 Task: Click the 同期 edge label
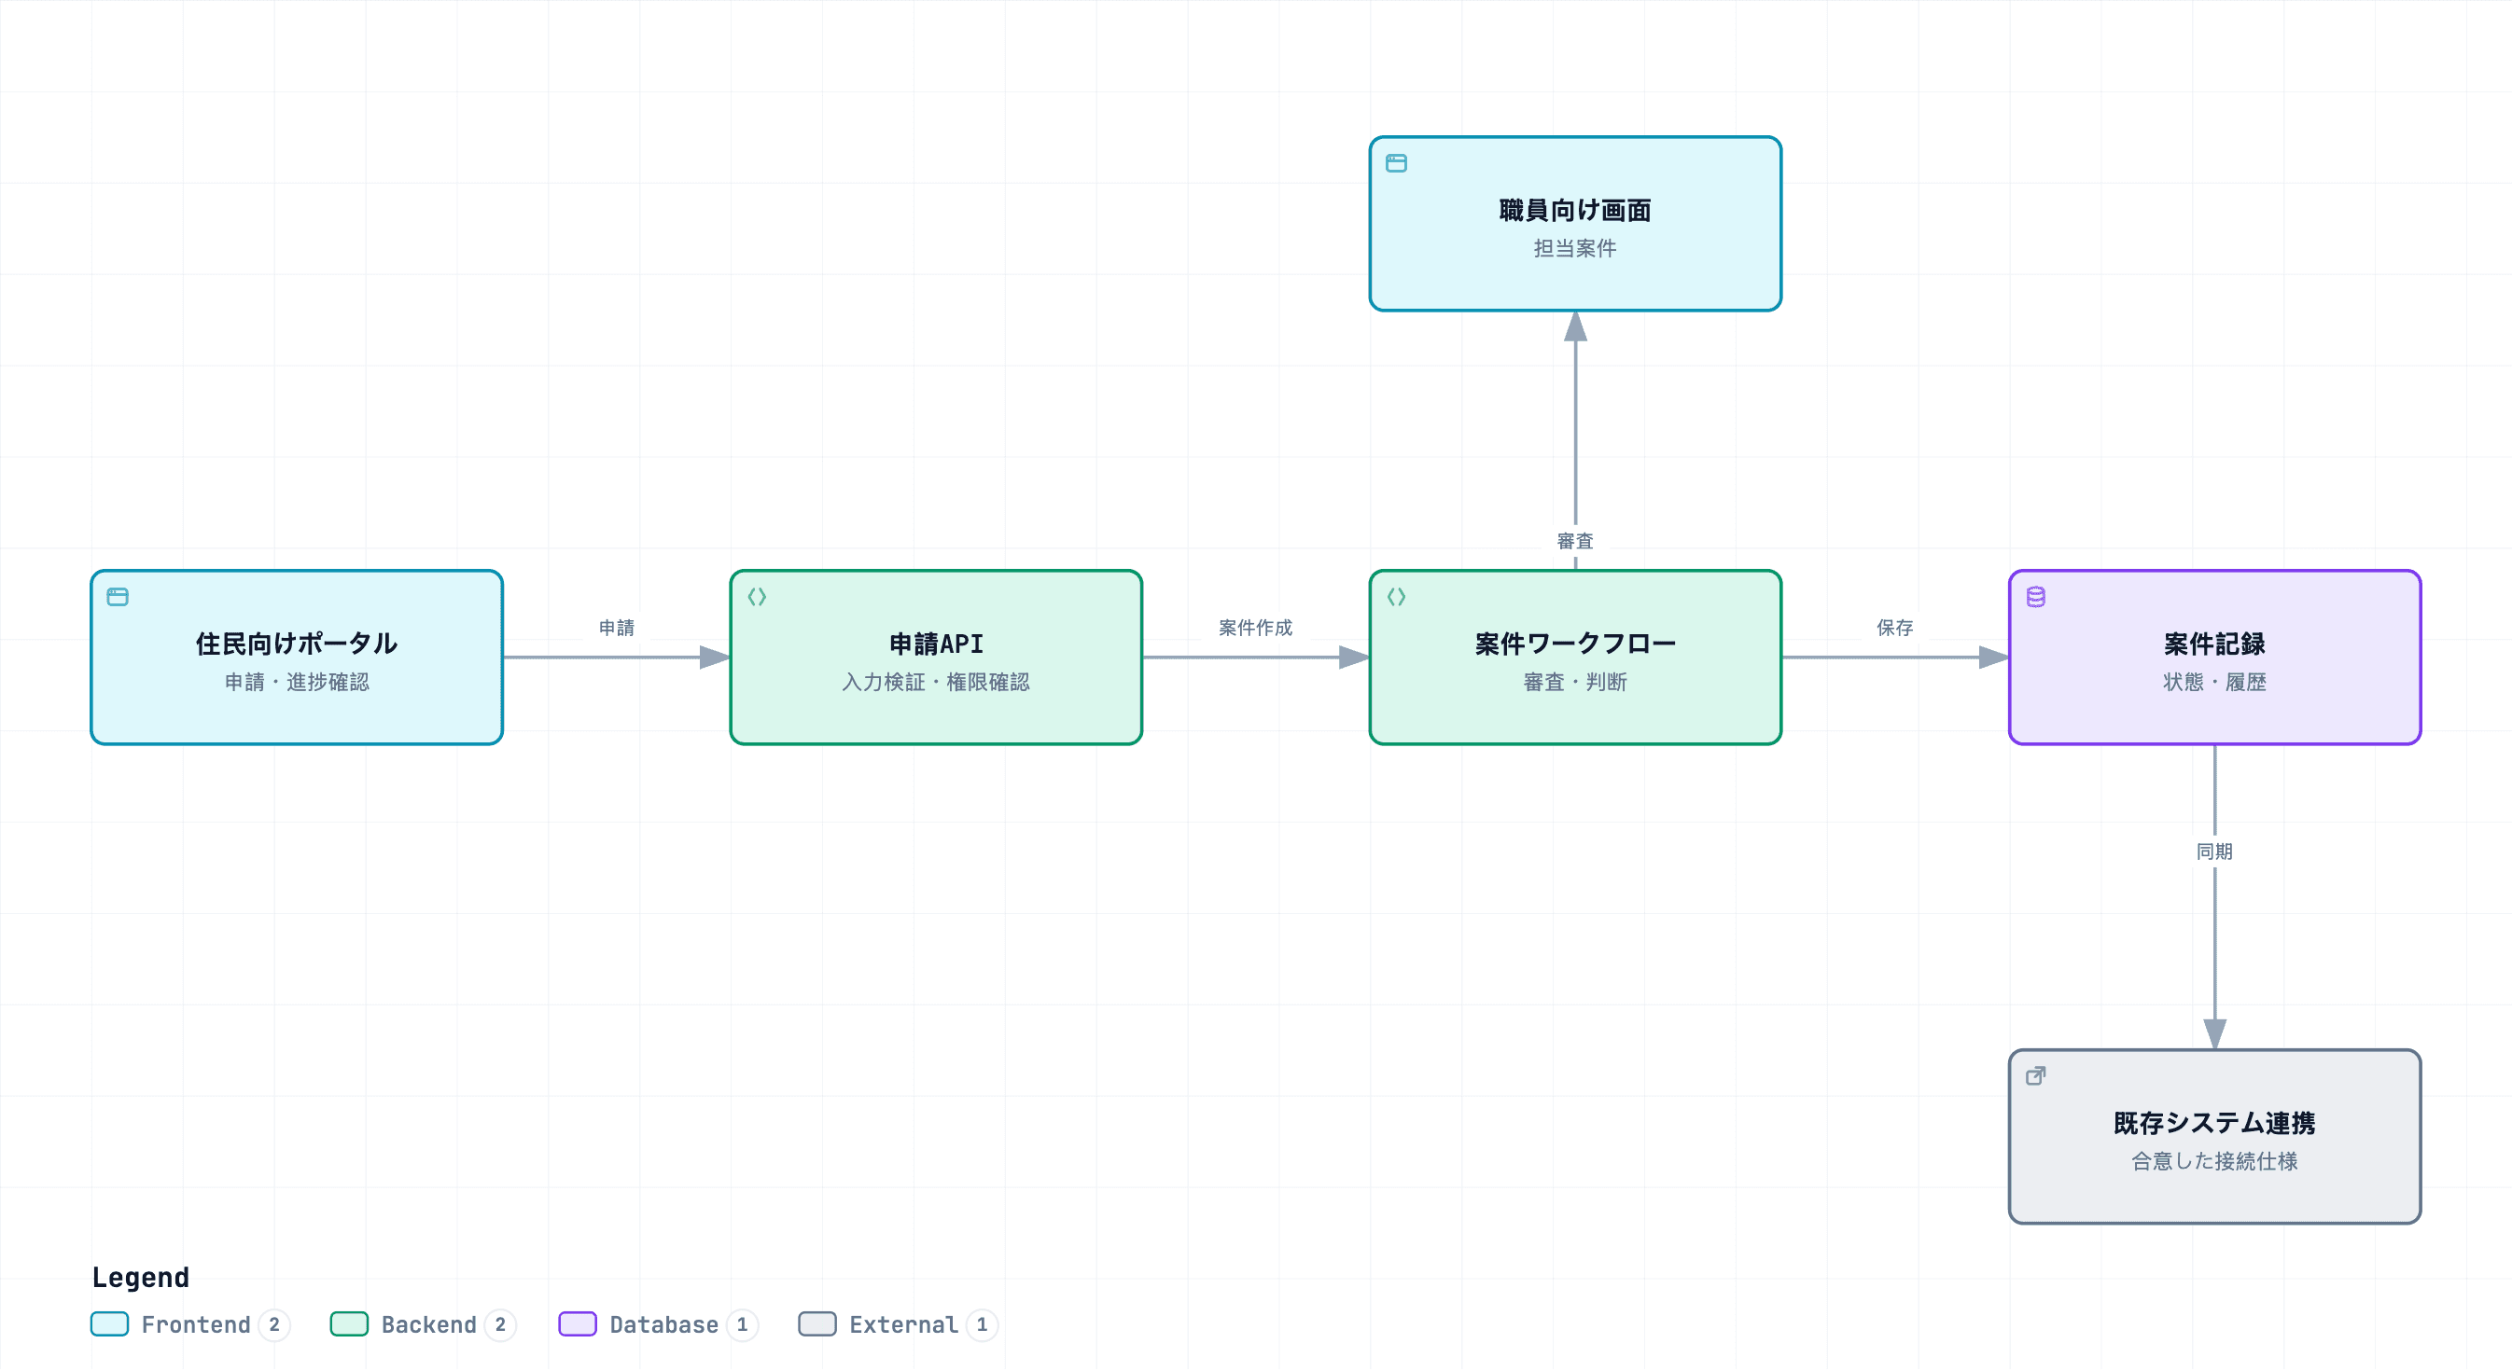point(2214,852)
